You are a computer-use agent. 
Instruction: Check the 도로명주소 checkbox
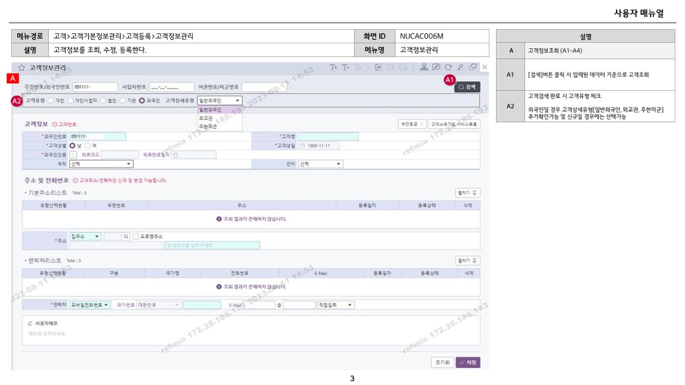[x=137, y=236]
